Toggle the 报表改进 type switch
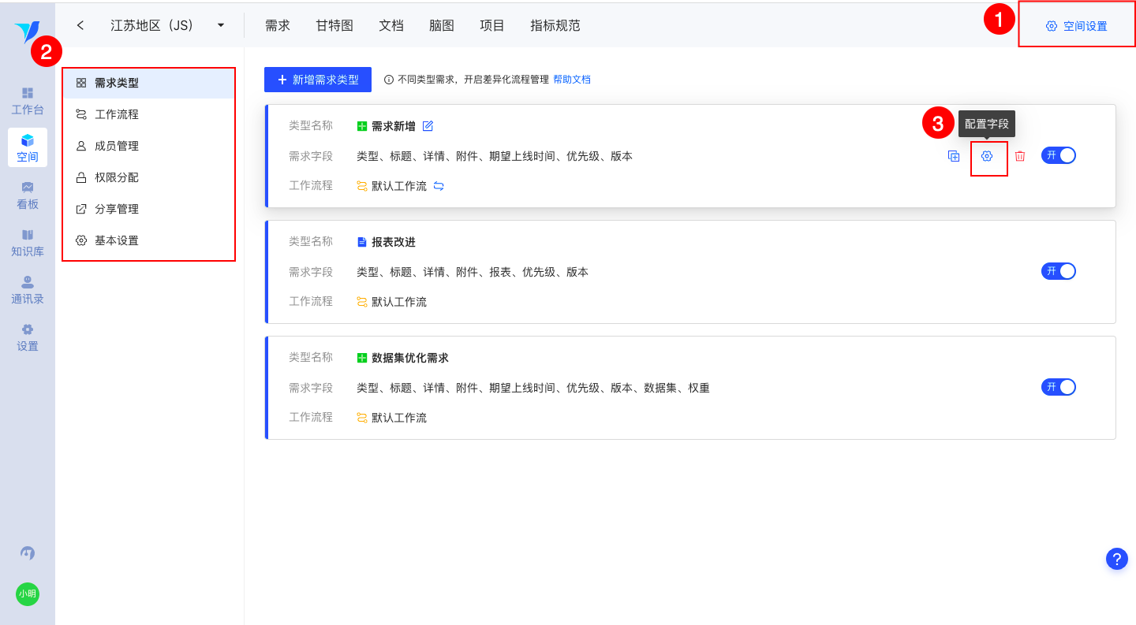The height and width of the screenshot is (625, 1136). [x=1059, y=271]
